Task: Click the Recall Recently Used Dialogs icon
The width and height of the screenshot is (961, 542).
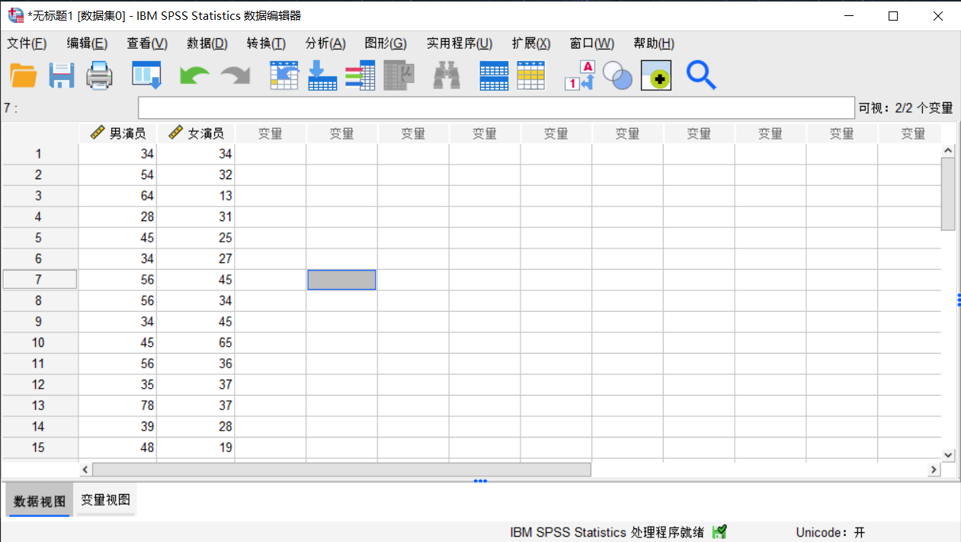Action: [x=146, y=75]
